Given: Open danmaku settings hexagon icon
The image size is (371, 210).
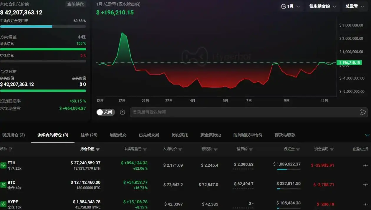Looking at the screenshot, I should 122,112.
